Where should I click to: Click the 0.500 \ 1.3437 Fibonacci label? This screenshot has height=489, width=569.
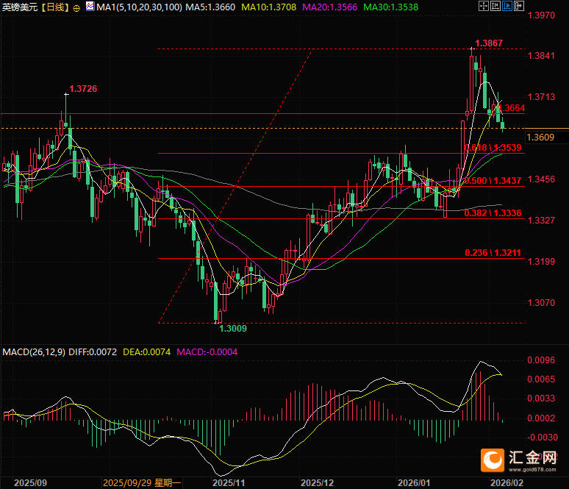(493, 180)
